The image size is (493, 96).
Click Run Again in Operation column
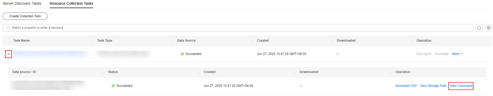click(424, 54)
